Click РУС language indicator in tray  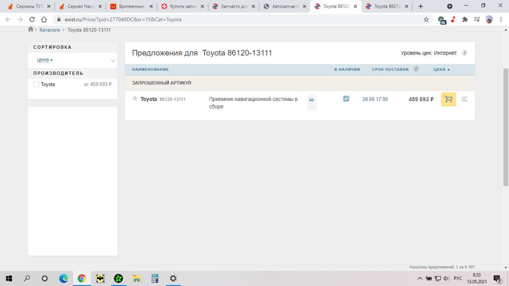click(x=458, y=278)
